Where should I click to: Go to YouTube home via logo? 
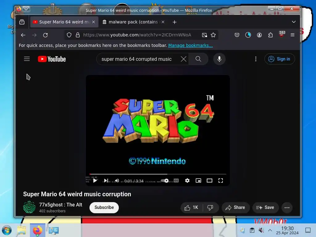pyautogui.click(x=52, y=59)
